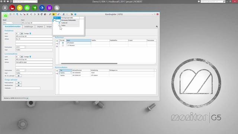The width and height of the screenshot is (238, 134).
Task: Open Land dropdown under Leveransadress
Action: pos(19,57)
